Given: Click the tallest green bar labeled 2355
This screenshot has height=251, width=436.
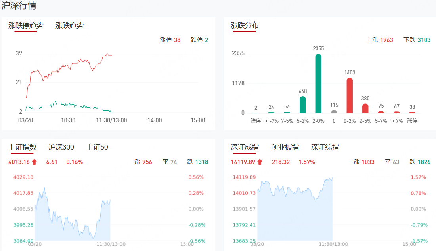Looking at the screenshot, I should 318,84.
